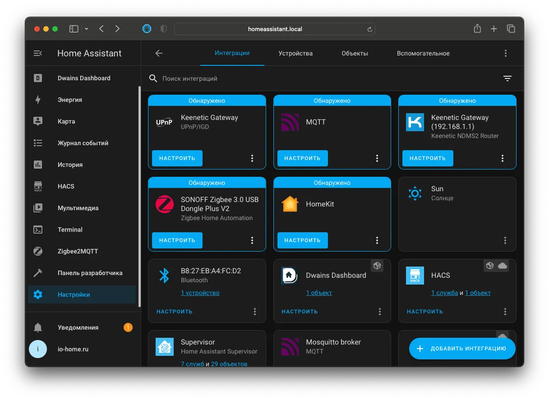Click the Sun integration logo

pyautogui.click(x=415, y=193)
